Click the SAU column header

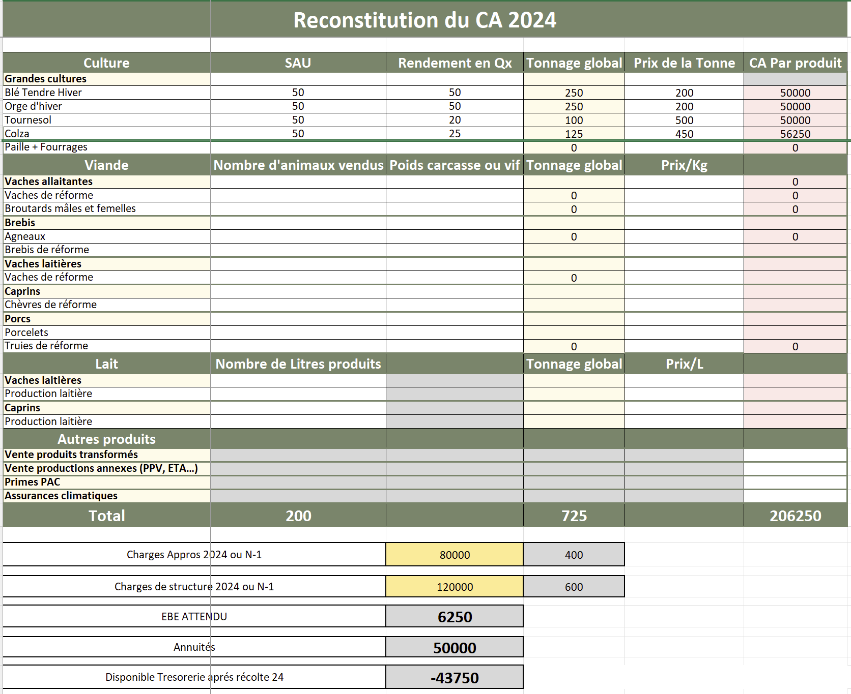(298, 63)
